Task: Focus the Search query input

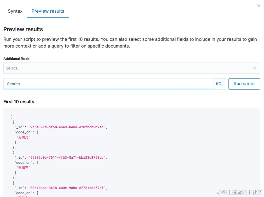Action: point(108,84)
